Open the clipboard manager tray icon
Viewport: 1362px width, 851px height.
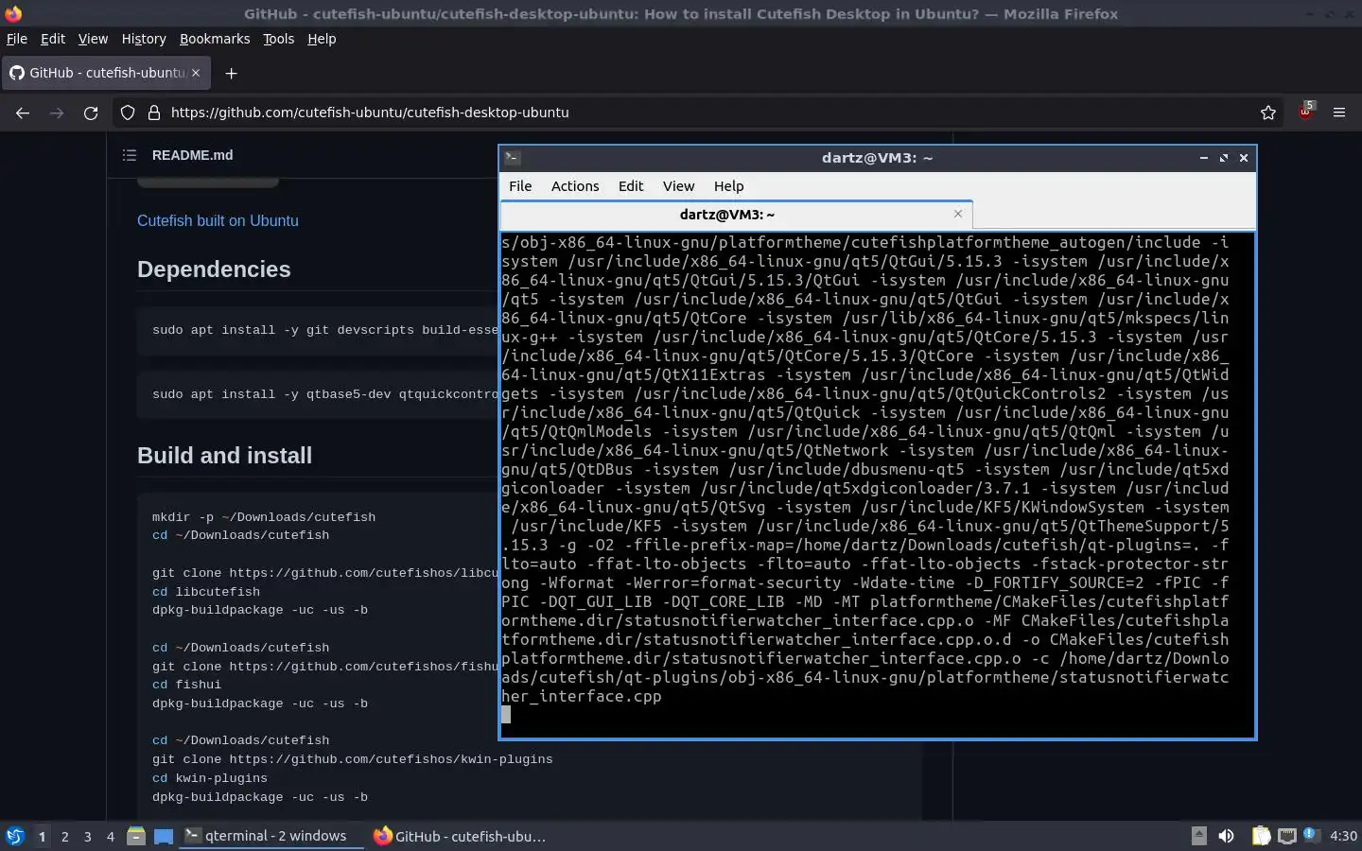coord(1262,836)
